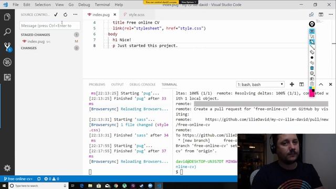This screenshot has width=336, height=189.
Task: Choose the black dot pen size tool
Action: 312,57
